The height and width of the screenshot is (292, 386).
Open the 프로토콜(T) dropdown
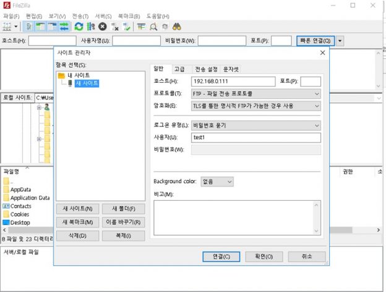[255, 94]
